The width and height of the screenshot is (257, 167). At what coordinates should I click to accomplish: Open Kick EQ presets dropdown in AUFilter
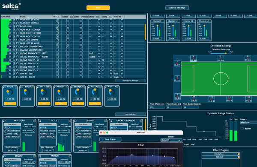171,140
